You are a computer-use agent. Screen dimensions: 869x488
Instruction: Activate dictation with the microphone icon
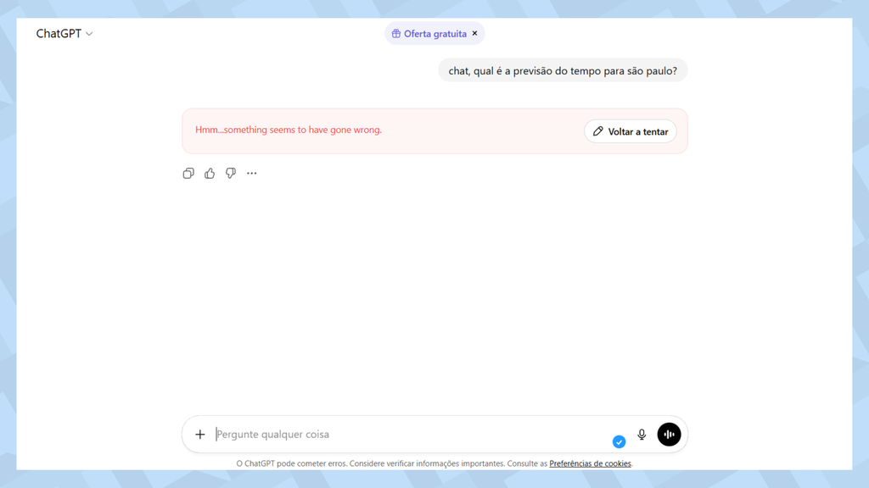pos(642,434)
